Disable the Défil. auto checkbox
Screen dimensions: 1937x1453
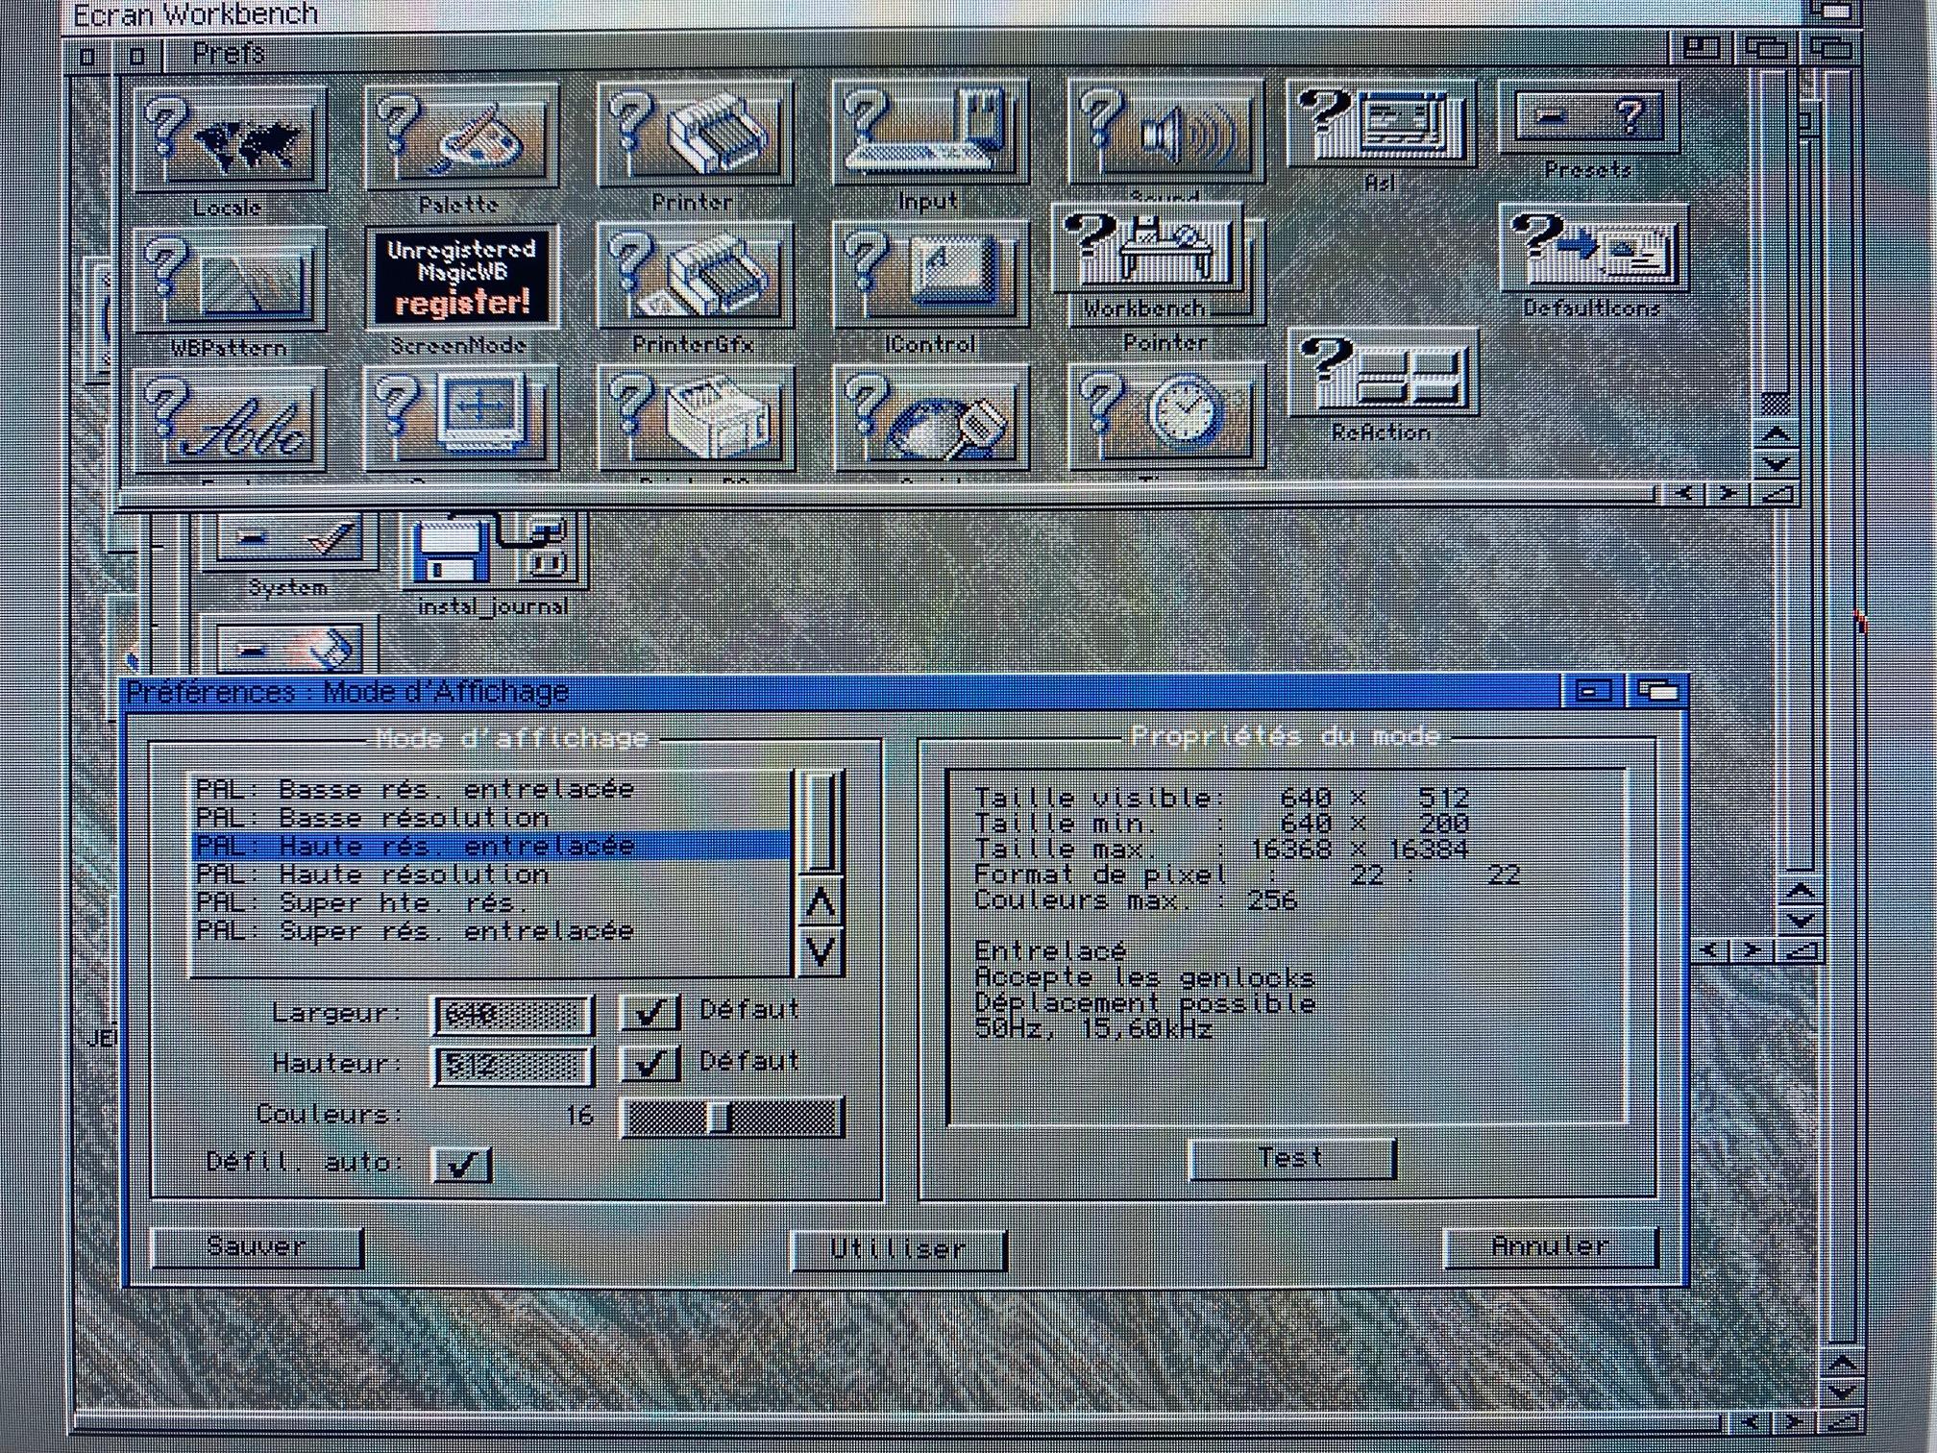click(x=462, y=1164)
